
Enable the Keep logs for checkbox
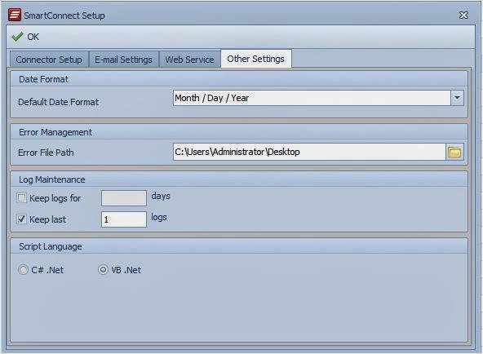pos(21,197)
